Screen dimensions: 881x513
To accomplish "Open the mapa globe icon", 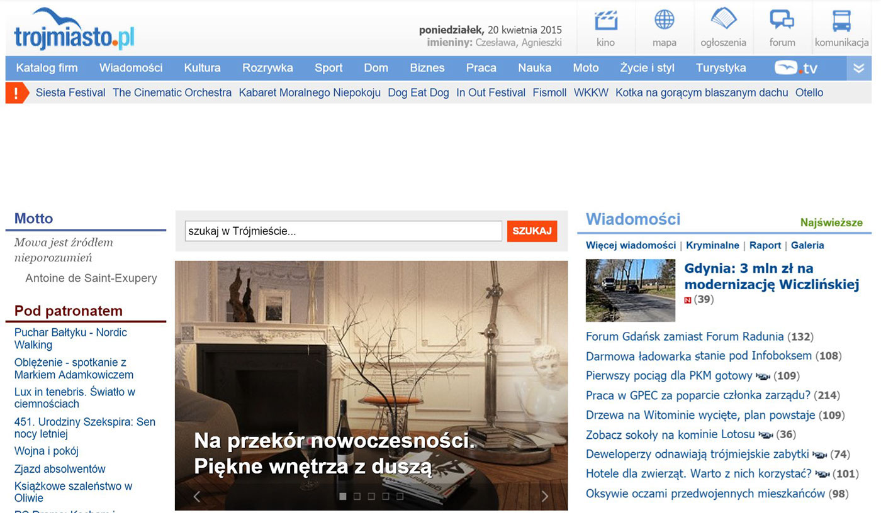I will click(665, 20).
